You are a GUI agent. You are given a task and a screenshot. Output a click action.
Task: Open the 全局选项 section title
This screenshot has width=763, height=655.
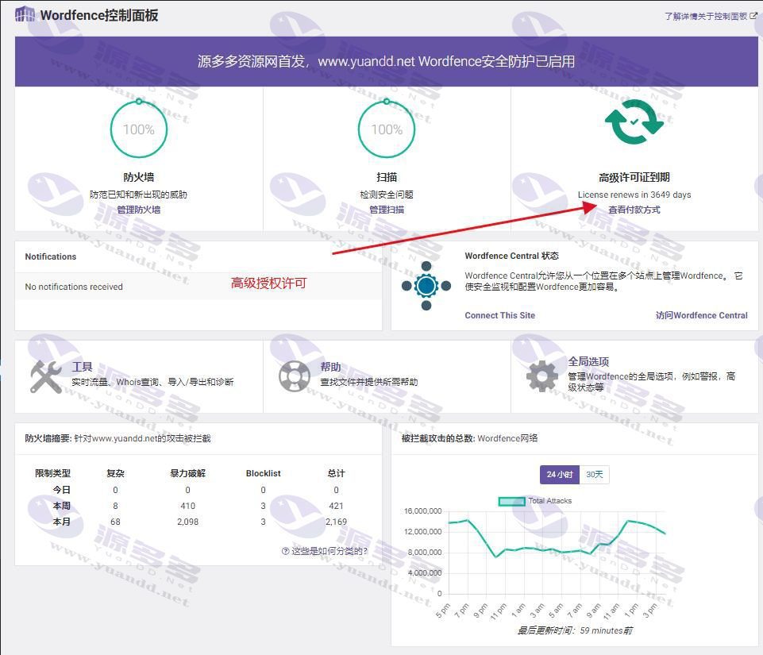coord(588,361)
